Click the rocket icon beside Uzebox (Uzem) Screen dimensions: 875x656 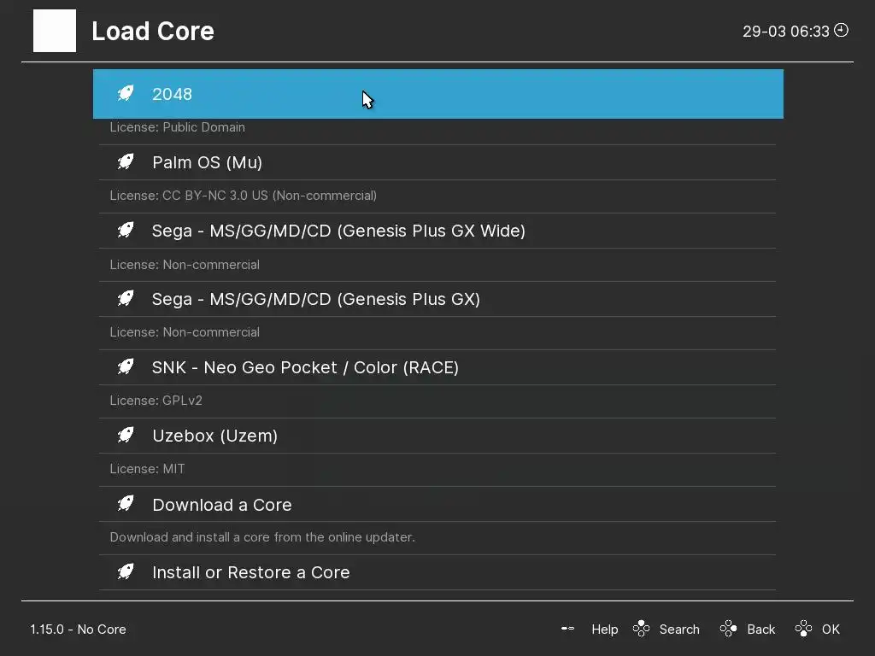(126, 436)
